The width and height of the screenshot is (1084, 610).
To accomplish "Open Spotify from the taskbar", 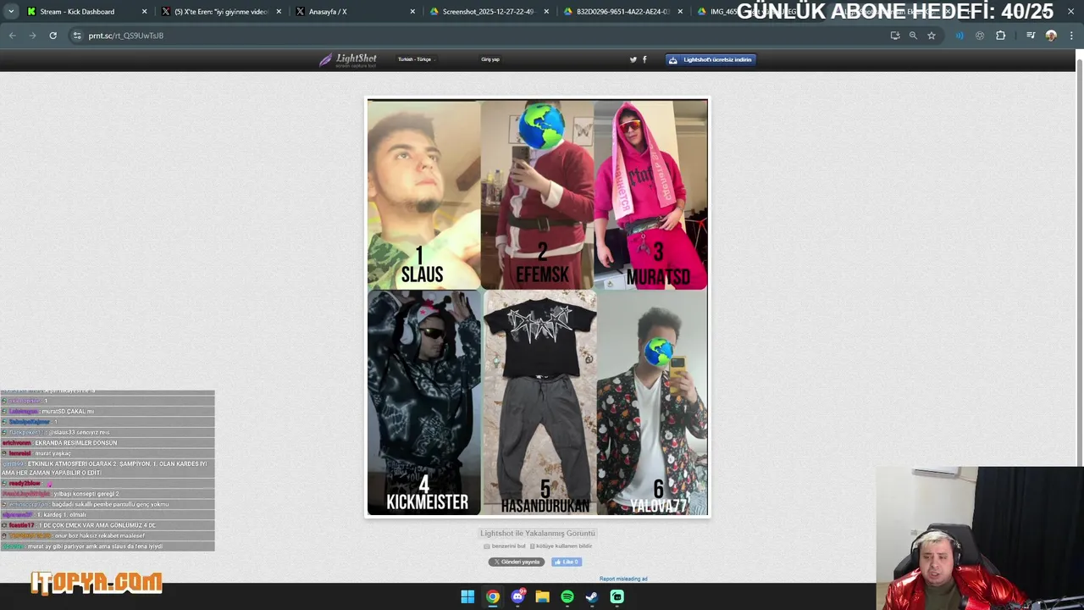I will (567, 596).
